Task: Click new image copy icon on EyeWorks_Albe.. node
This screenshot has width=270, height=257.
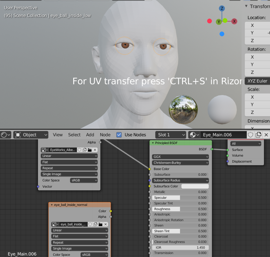Action: pyautogui.click(x=85, y=150)
